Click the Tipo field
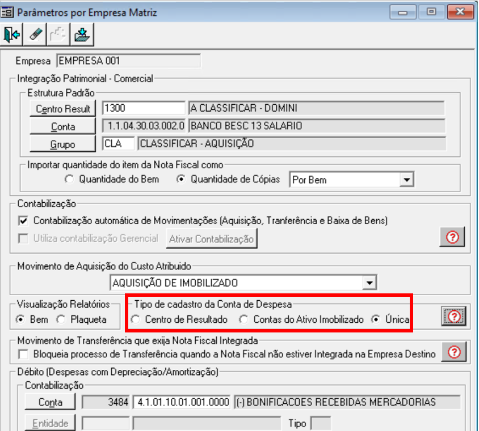Image resolution: width=479 pixels, height=431 pixels. [321, 424]
